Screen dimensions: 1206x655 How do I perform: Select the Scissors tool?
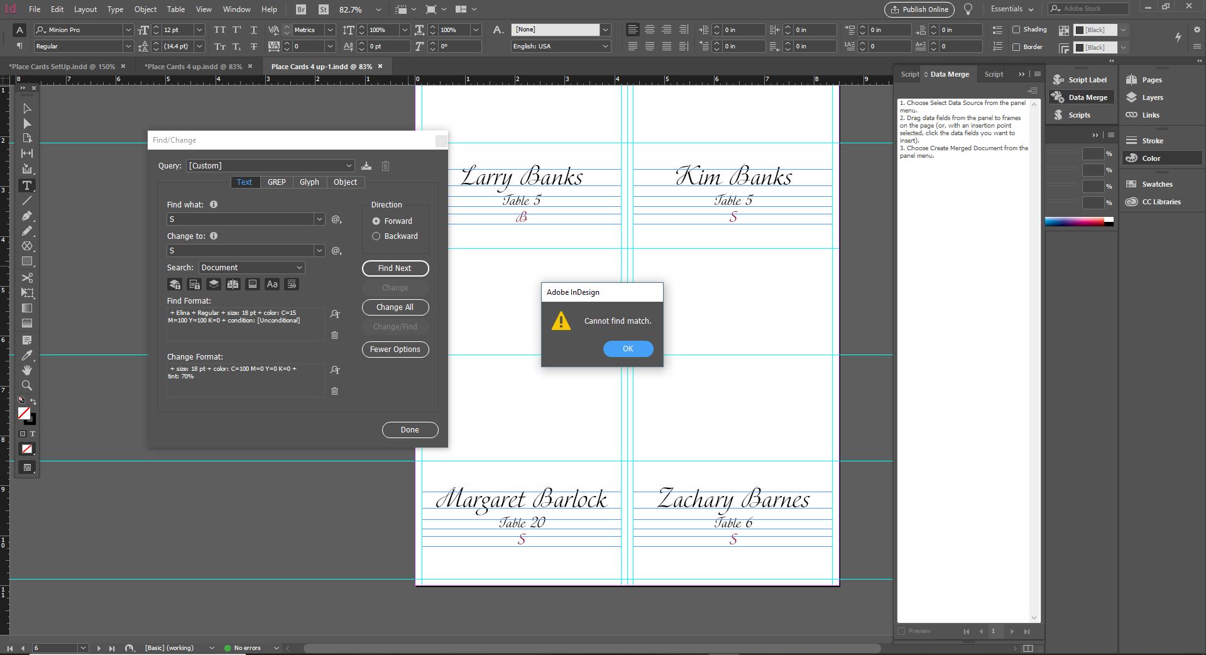coord(27,277)
